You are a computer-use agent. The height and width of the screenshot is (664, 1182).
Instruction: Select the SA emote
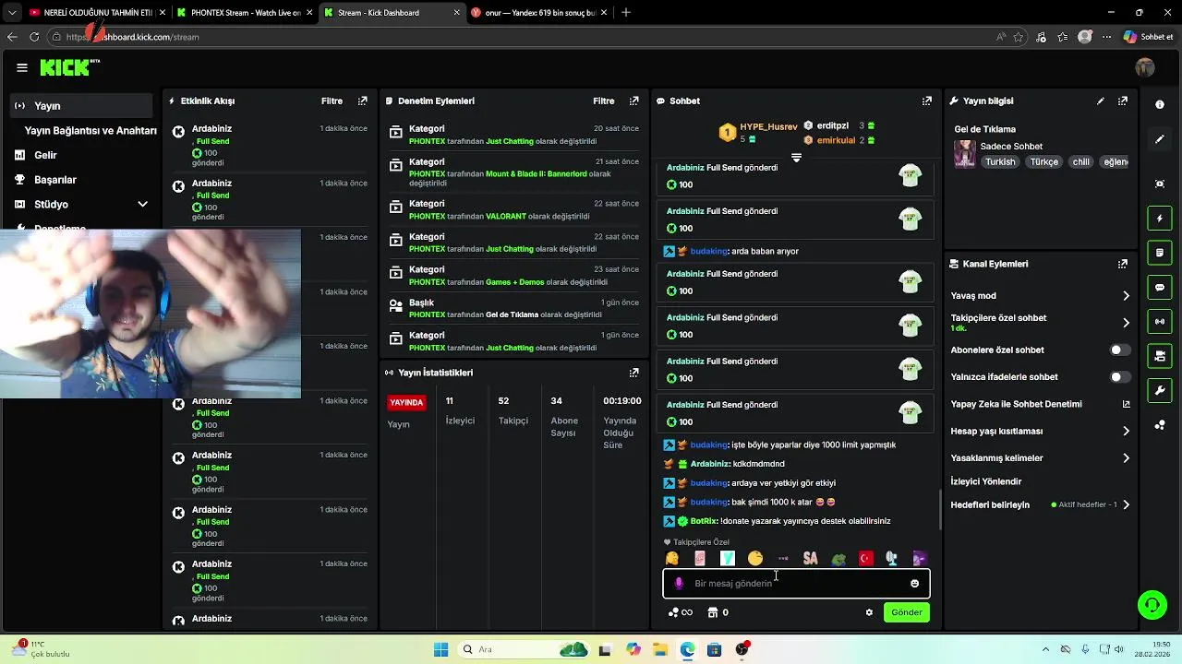811,558
